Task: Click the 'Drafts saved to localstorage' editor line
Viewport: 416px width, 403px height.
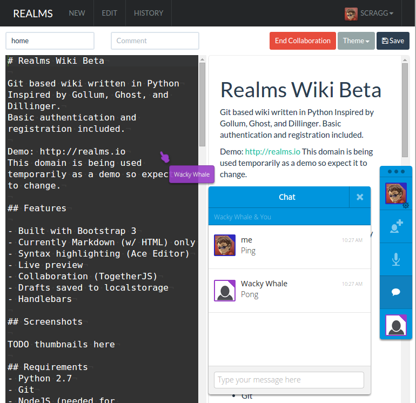Action: coord(88,287)
